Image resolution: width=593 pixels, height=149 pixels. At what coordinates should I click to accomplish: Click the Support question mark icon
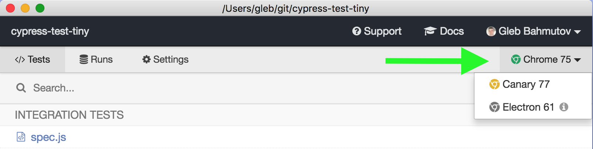click(x=356, y=31)
